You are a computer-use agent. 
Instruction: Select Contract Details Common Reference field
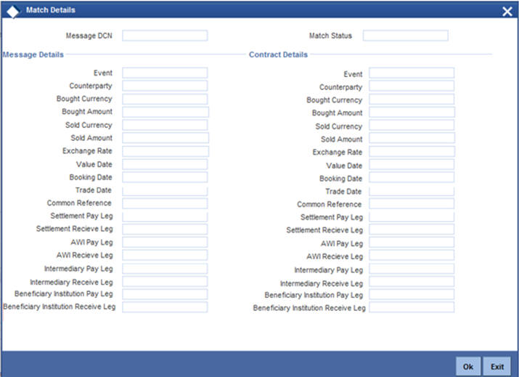[x=412, y=203]
